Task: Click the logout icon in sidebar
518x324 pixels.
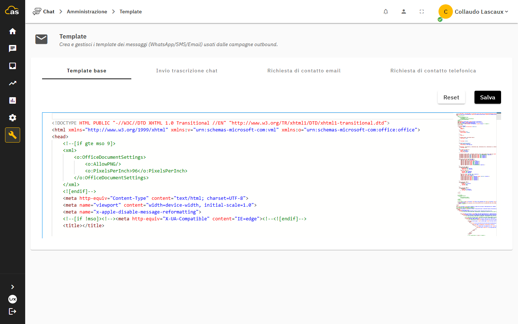Action: [x=13, y=311]
